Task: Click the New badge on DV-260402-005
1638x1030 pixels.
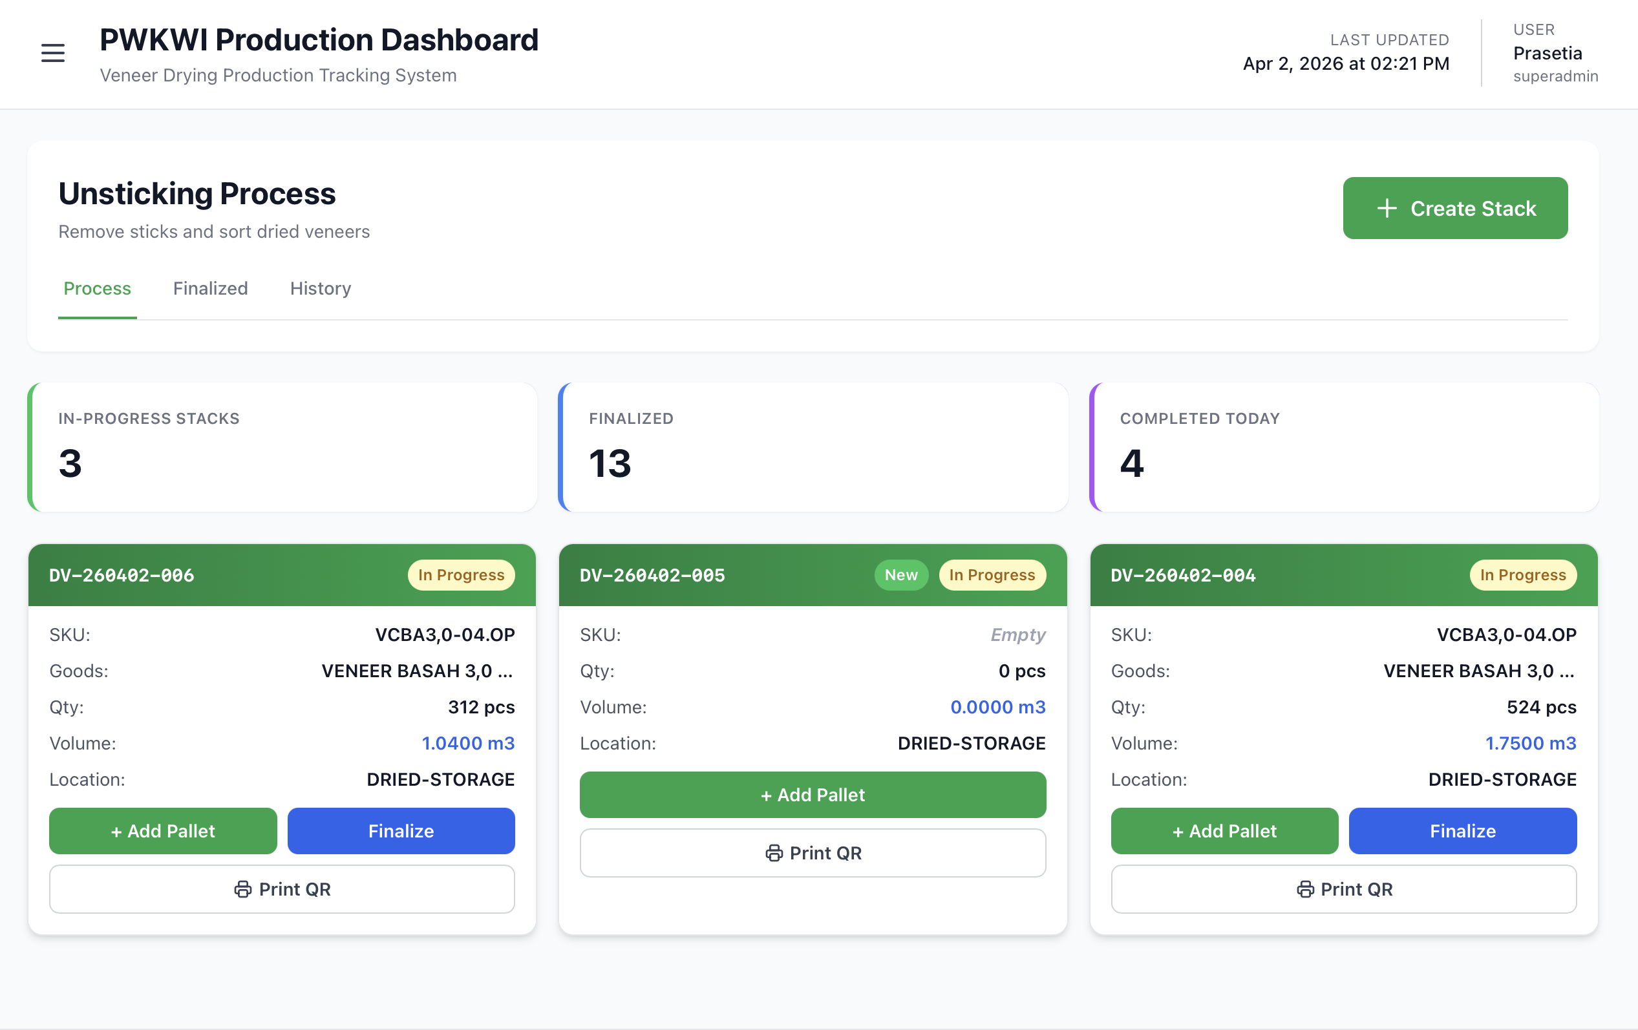Action: (900, 575)
